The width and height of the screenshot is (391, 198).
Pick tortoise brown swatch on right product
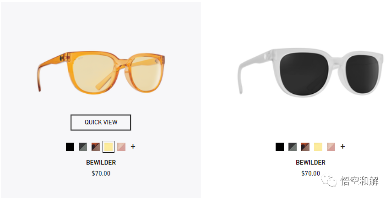click(x=305, y=147)
